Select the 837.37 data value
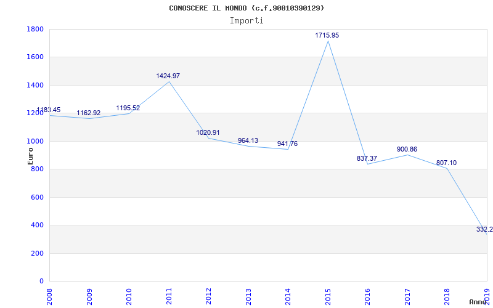The height and width of the screenshot is (308, 493). pyautogui.click(x=367, y=158)
